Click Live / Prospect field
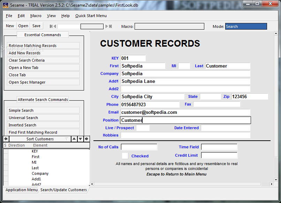Viewport: 281px width, 203px height. pyautogui.click(x=143, y=128)
